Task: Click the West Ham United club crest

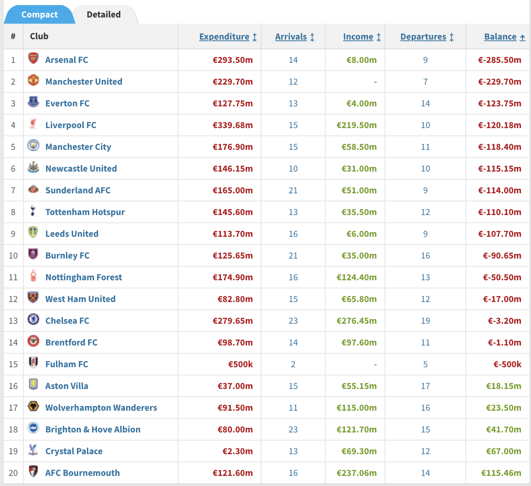Action: pyautogui.click(x=33, y=298)
